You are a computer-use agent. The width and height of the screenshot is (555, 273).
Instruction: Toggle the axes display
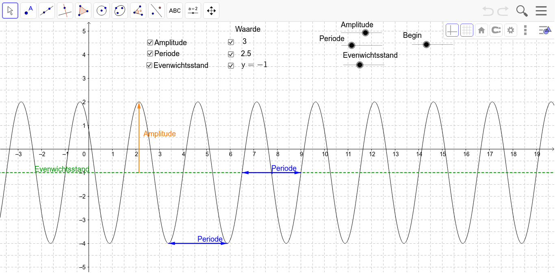pyautogui.click(x=452, y=30)
